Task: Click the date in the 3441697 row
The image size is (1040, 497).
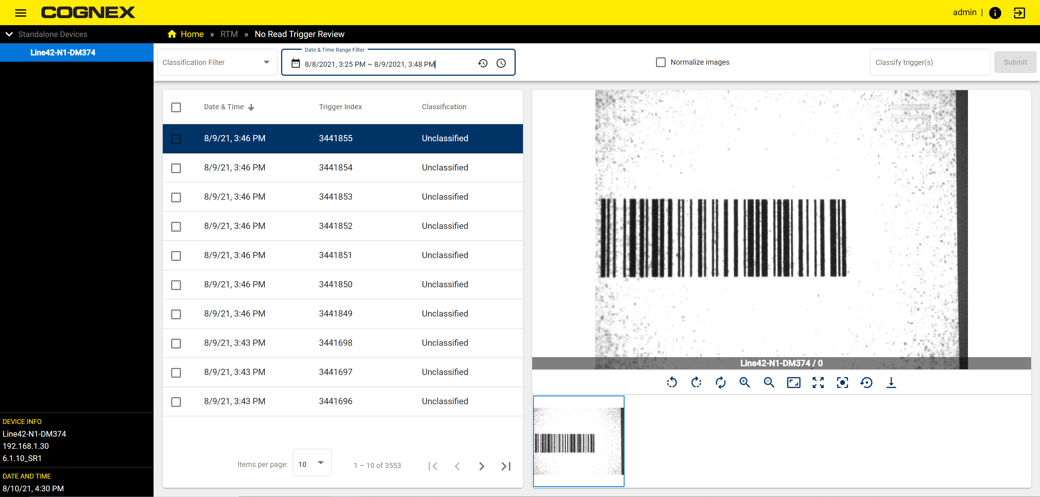Action: pyautogui.click(x=235, y=372)
